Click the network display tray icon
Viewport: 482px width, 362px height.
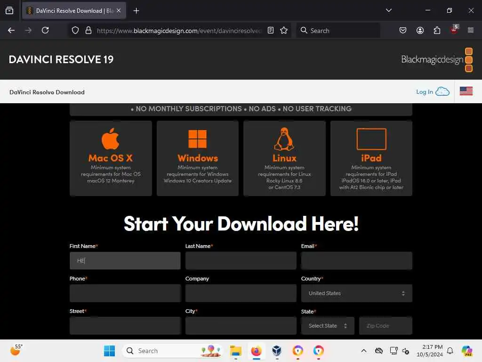(x=394, y=351)
